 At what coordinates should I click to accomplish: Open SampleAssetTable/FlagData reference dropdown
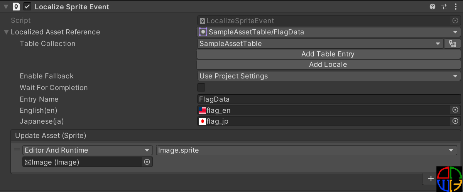(328, 32)
